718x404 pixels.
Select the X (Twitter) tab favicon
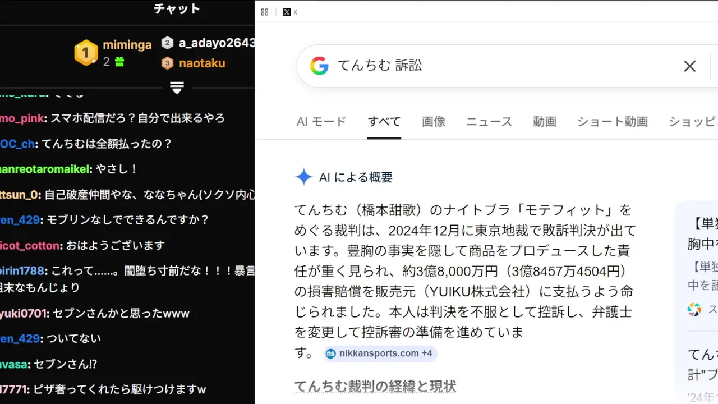pyautogui.click(x=287, y=12)
